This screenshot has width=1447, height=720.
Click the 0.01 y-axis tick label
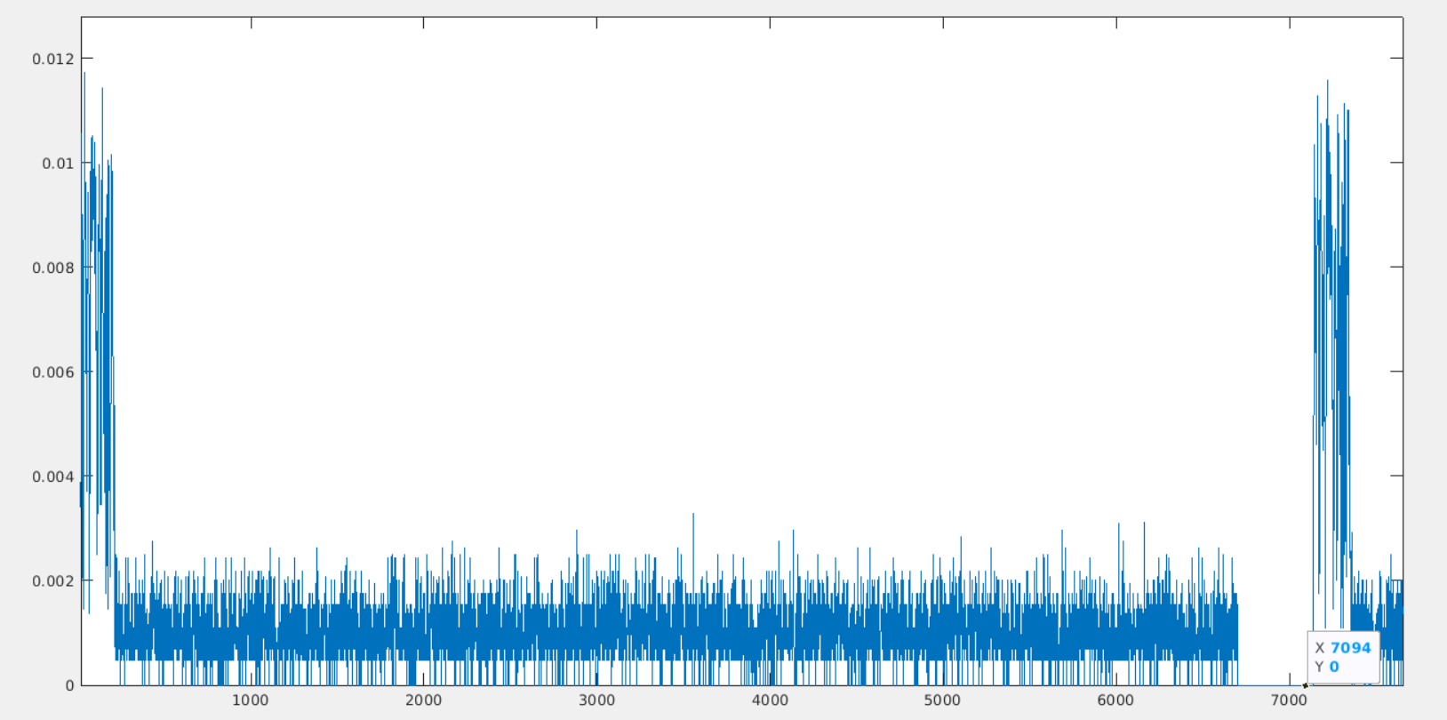pos(58,164)
